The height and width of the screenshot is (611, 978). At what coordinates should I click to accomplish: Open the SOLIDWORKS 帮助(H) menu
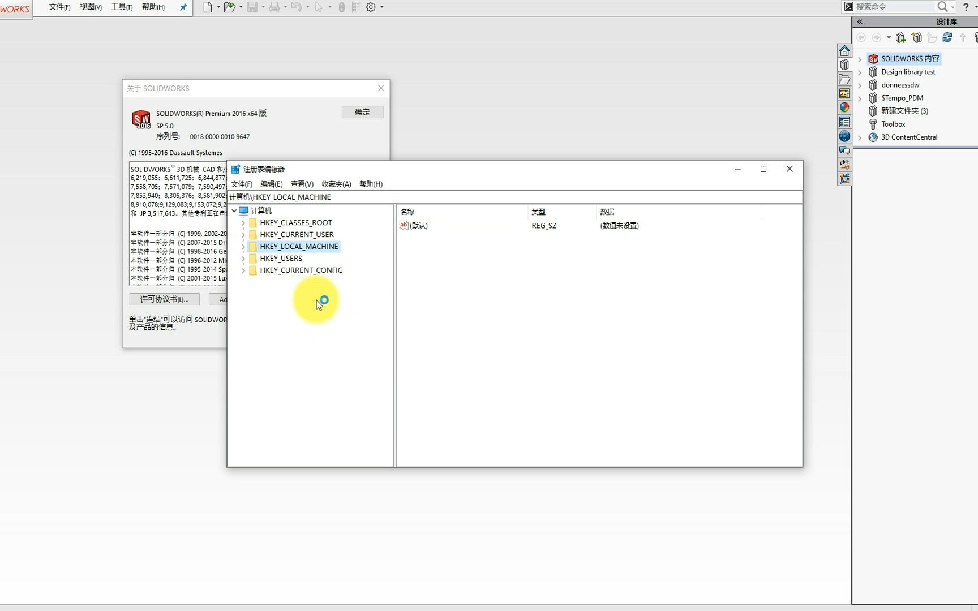[153, 7]
